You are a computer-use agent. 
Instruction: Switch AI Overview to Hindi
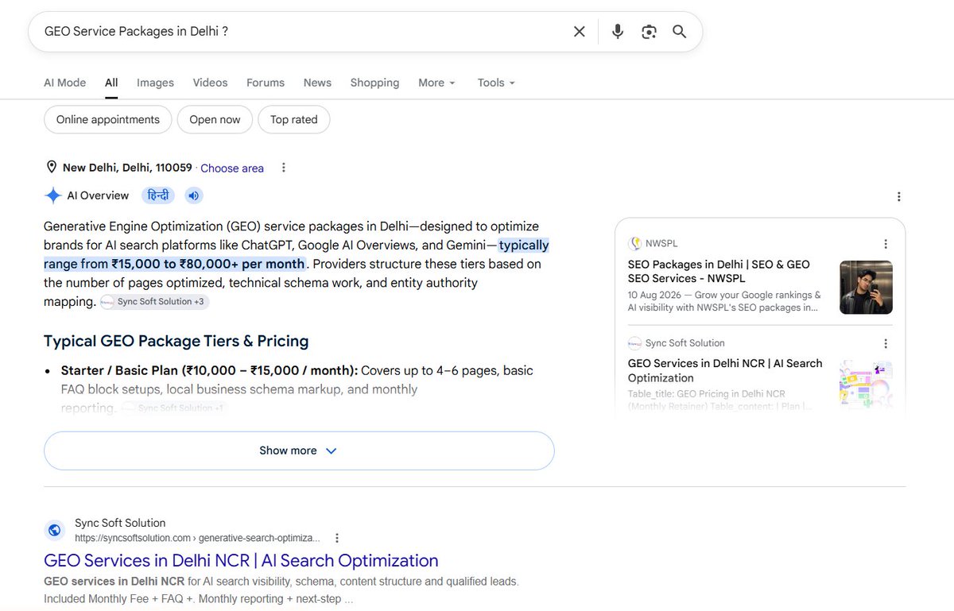pyautogui.click(x=158, y=195)
